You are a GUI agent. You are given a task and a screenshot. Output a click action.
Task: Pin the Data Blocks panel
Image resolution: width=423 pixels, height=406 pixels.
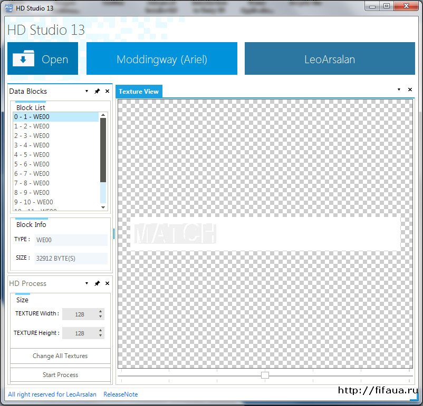click(97, 91)
